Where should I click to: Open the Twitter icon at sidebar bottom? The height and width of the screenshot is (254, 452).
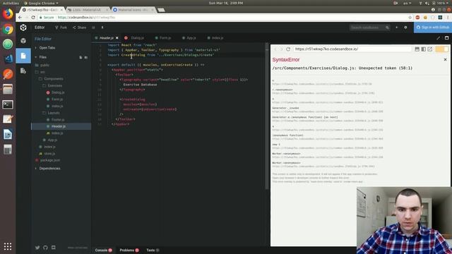click(x=37, y=248)
